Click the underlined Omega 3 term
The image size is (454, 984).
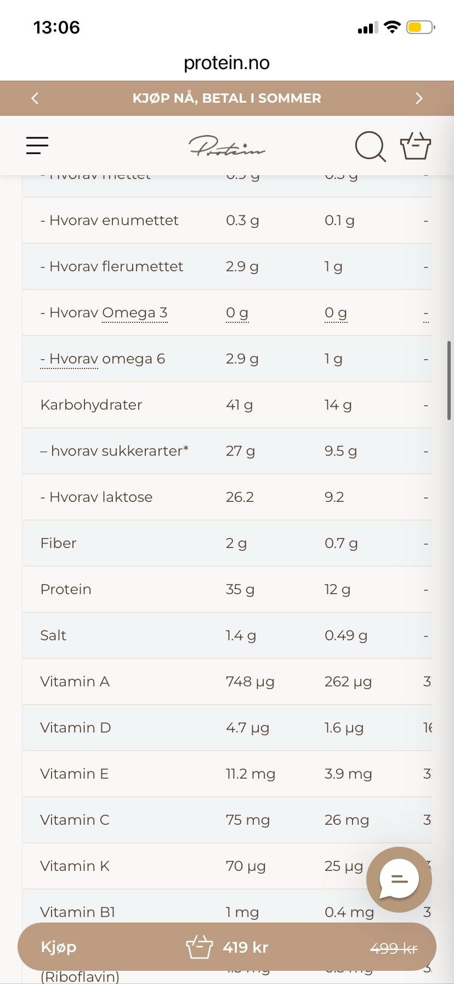tap(134, 313)
